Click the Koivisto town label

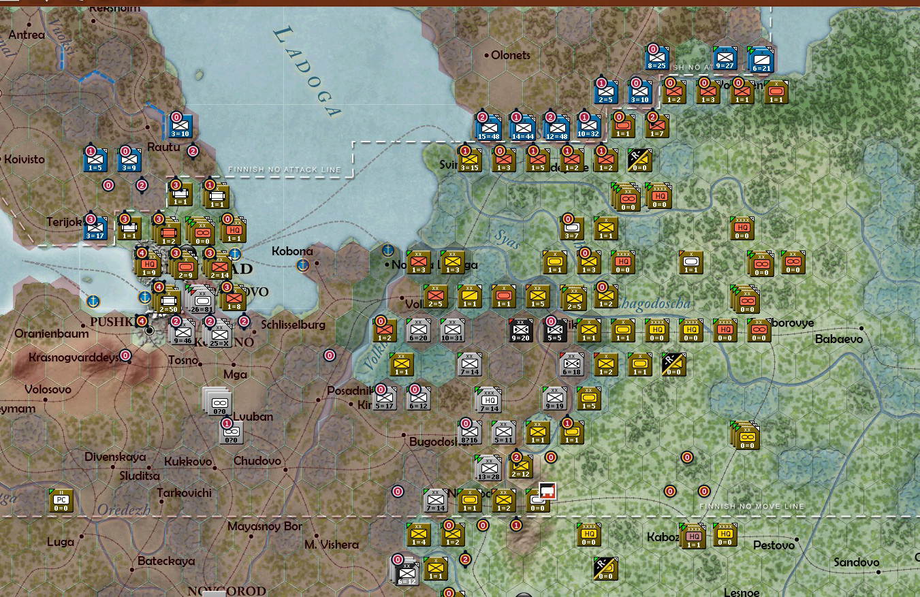coord(24,159)
